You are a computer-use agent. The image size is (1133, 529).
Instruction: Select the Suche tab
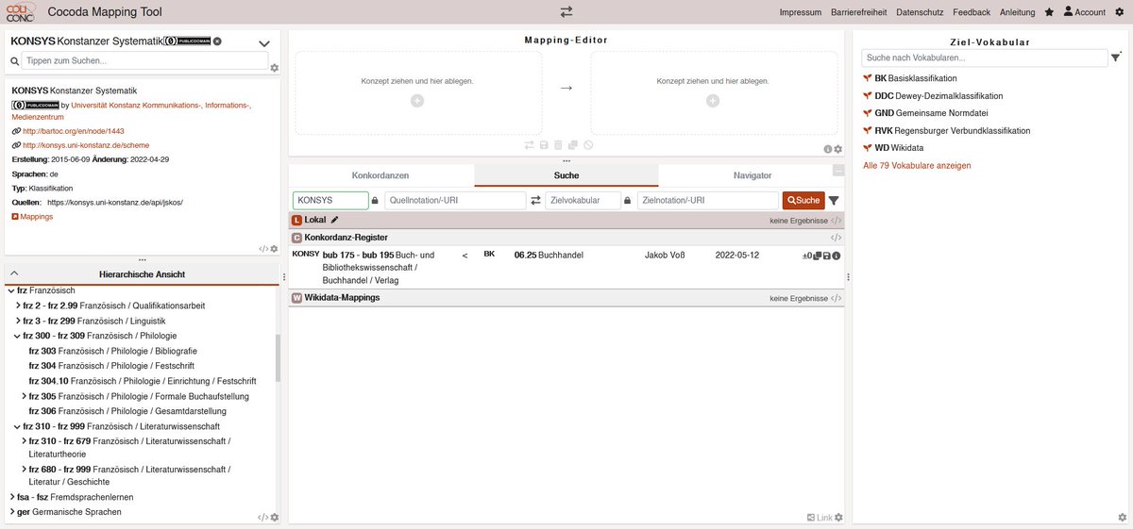coord(566,175)
